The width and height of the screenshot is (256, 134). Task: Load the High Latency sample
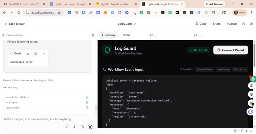tap(223, 69)
